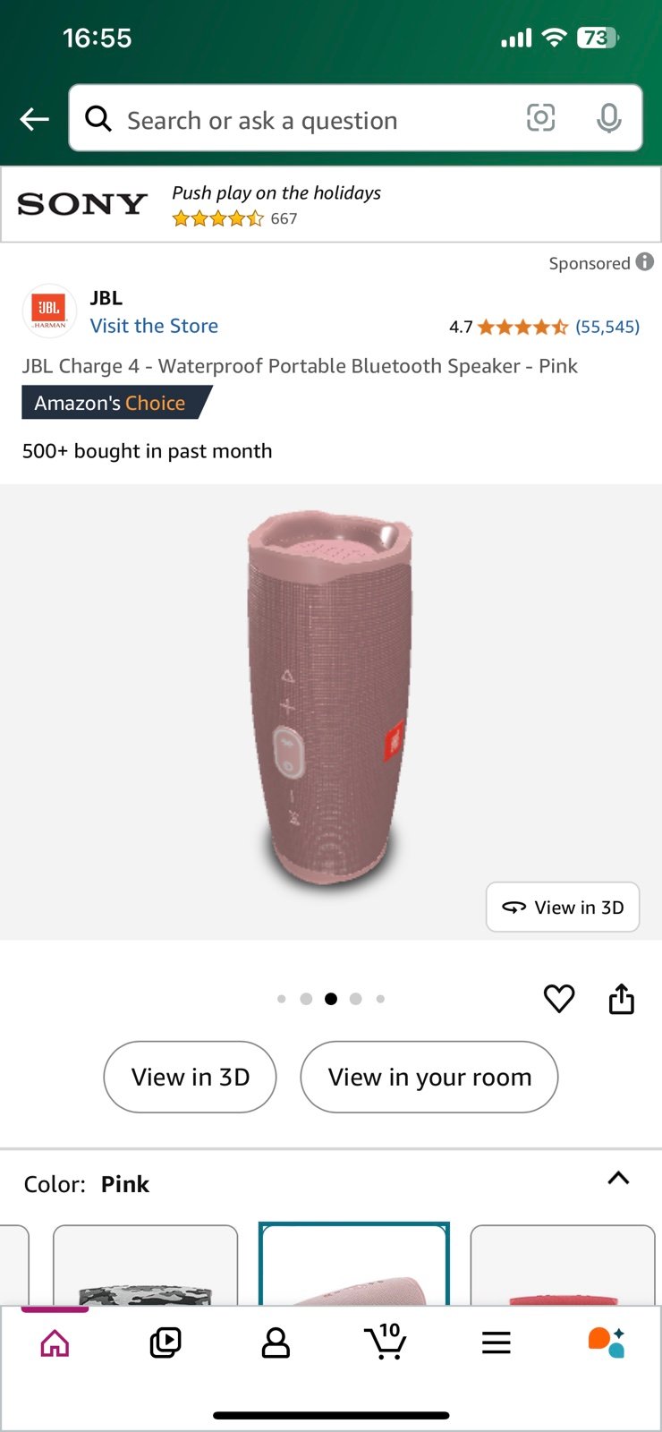Viewport: 662px width, 1432px height.
Task: Select the red color swatch
Action: click(x=563, y=1265)
